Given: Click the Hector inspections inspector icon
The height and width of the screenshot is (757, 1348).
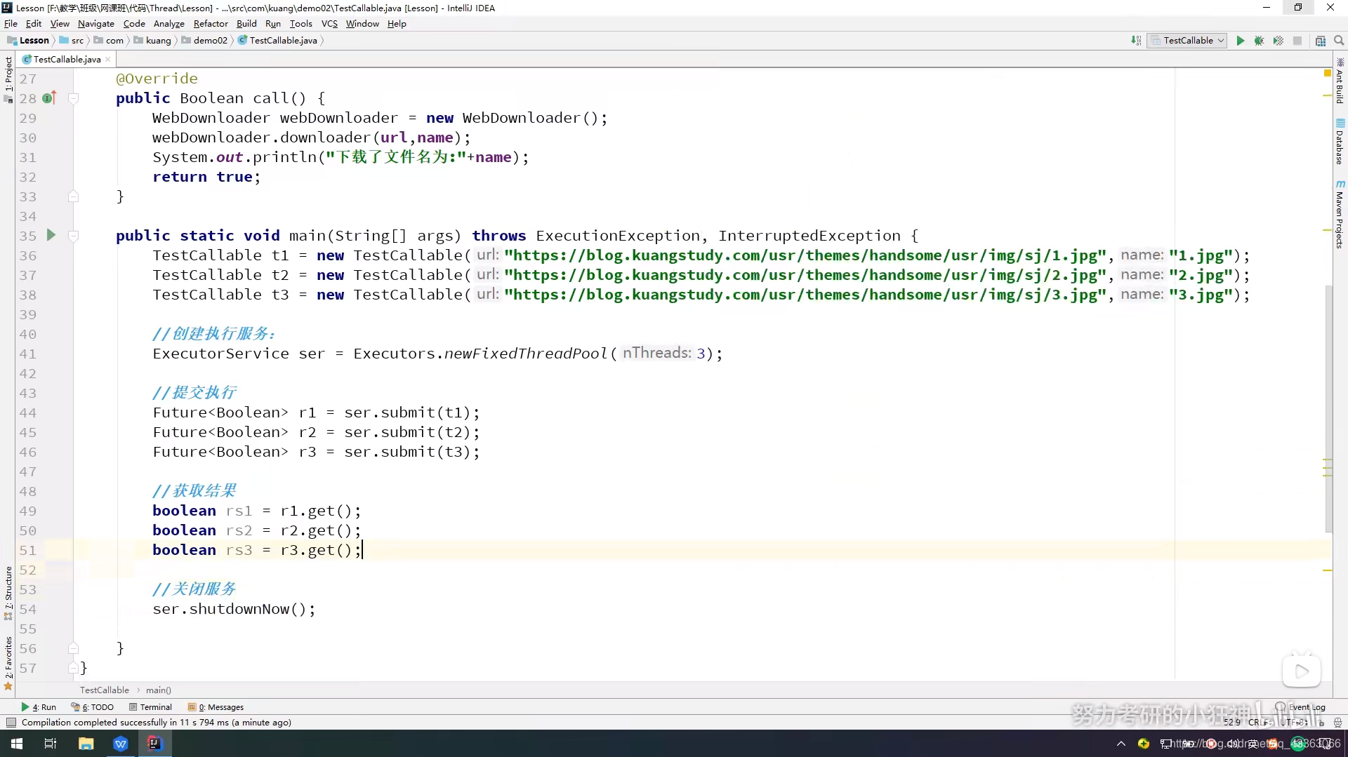Looking at the screenshot, I should click(1337, 723).
